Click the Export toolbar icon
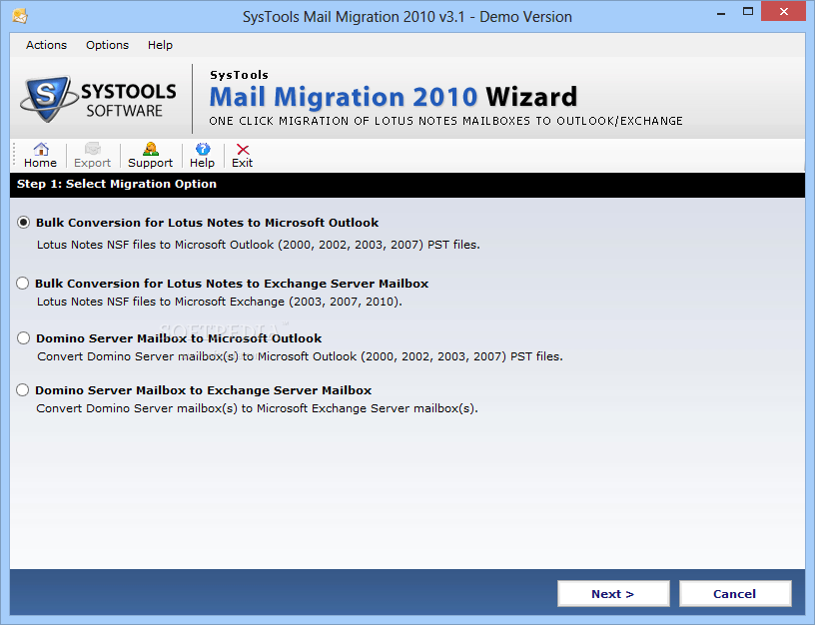This screenshot has width=815, height=625. (92, 156)
